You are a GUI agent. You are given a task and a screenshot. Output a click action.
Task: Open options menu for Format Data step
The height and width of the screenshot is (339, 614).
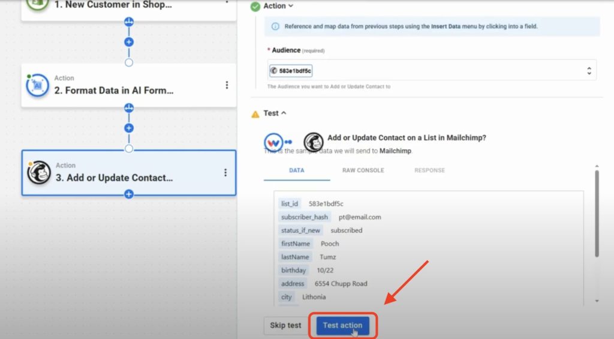227,85
